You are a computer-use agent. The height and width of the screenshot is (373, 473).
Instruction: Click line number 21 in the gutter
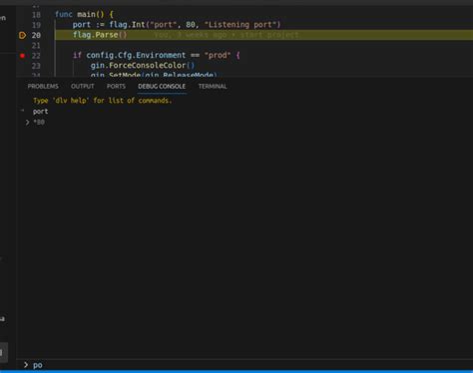36,46
